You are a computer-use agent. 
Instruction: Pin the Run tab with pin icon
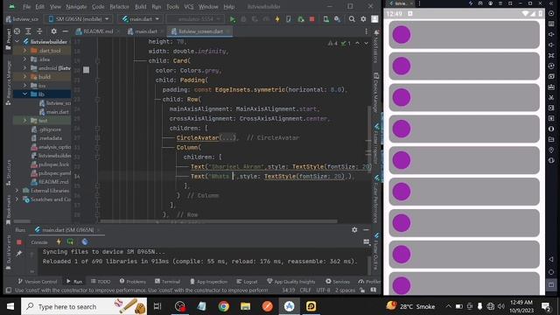tap(19, 253)
